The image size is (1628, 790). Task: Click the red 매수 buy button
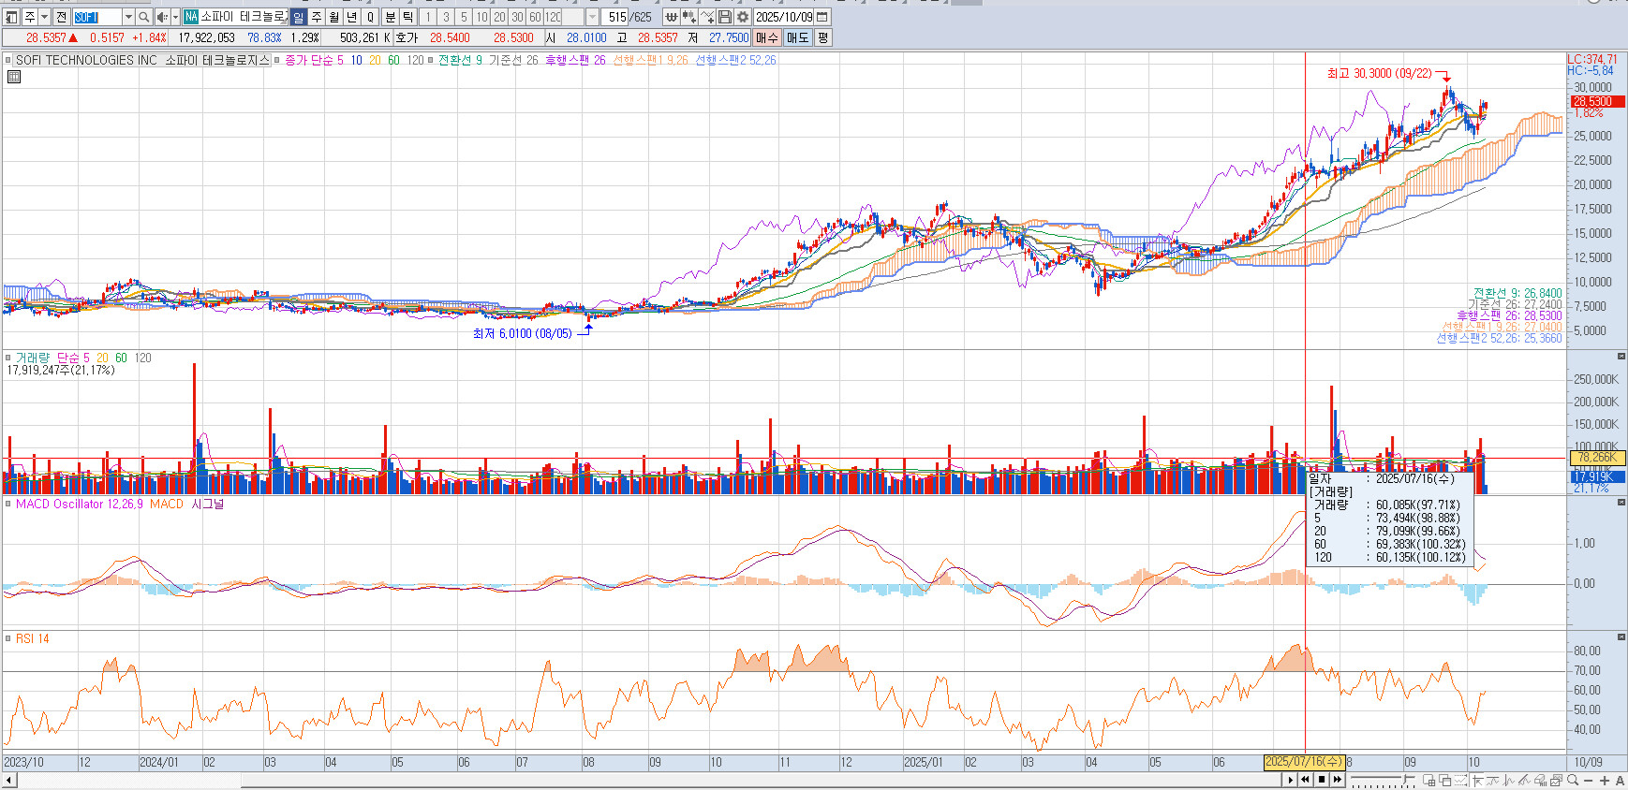pos(767,37)
